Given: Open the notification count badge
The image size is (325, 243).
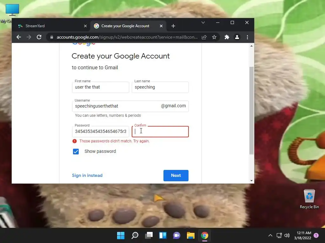Looking at the screenshot, I should pos(316,235).
